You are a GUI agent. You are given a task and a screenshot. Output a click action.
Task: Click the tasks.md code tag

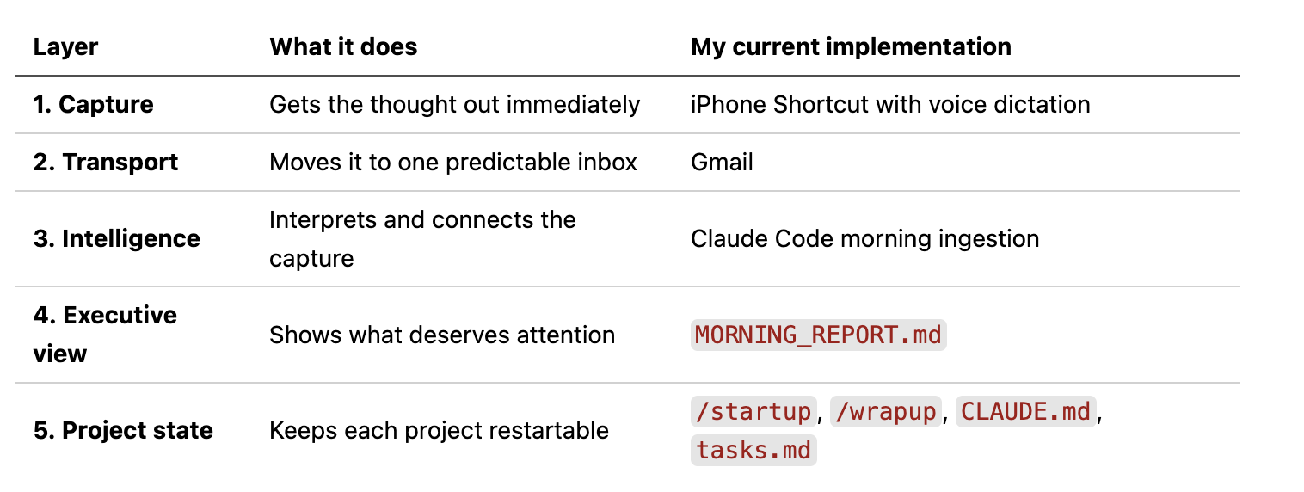pos(753,450)
